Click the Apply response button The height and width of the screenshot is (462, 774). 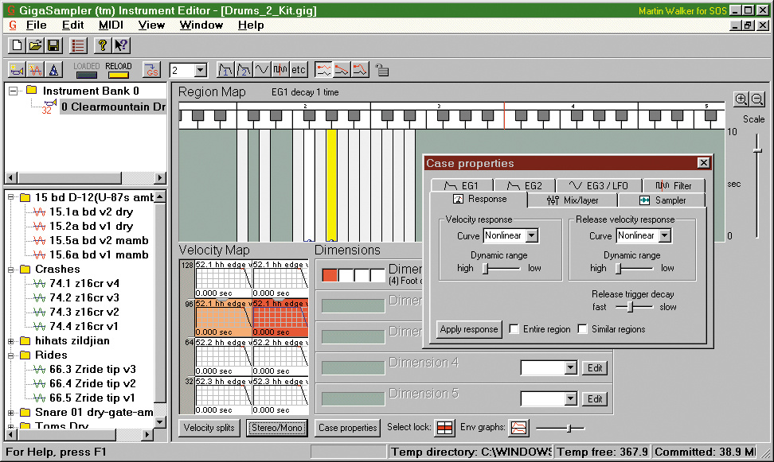coord(470,329)
